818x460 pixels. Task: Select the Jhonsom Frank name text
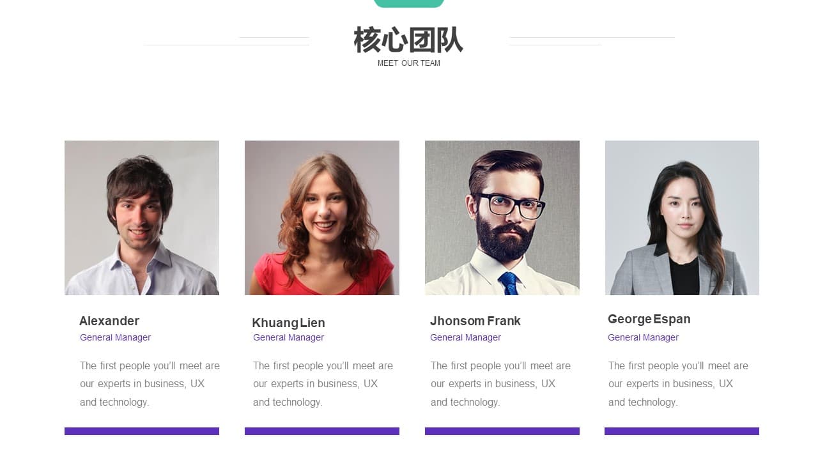(475, 321)
